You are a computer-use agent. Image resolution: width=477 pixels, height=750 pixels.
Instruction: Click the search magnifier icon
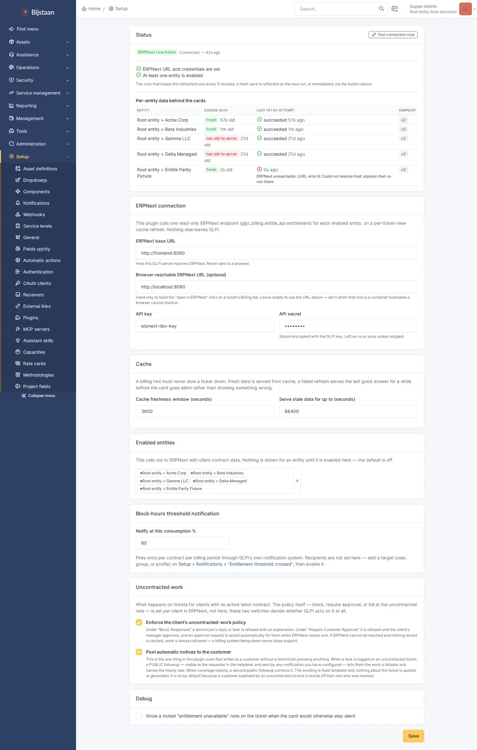tap(381, 9)
